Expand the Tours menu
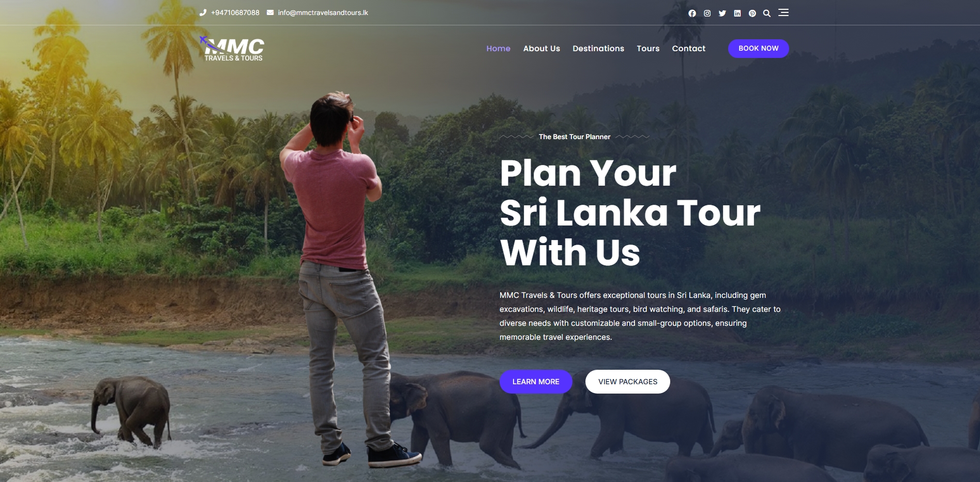Screen dimensions: 980x482 [x=648, y=49]
